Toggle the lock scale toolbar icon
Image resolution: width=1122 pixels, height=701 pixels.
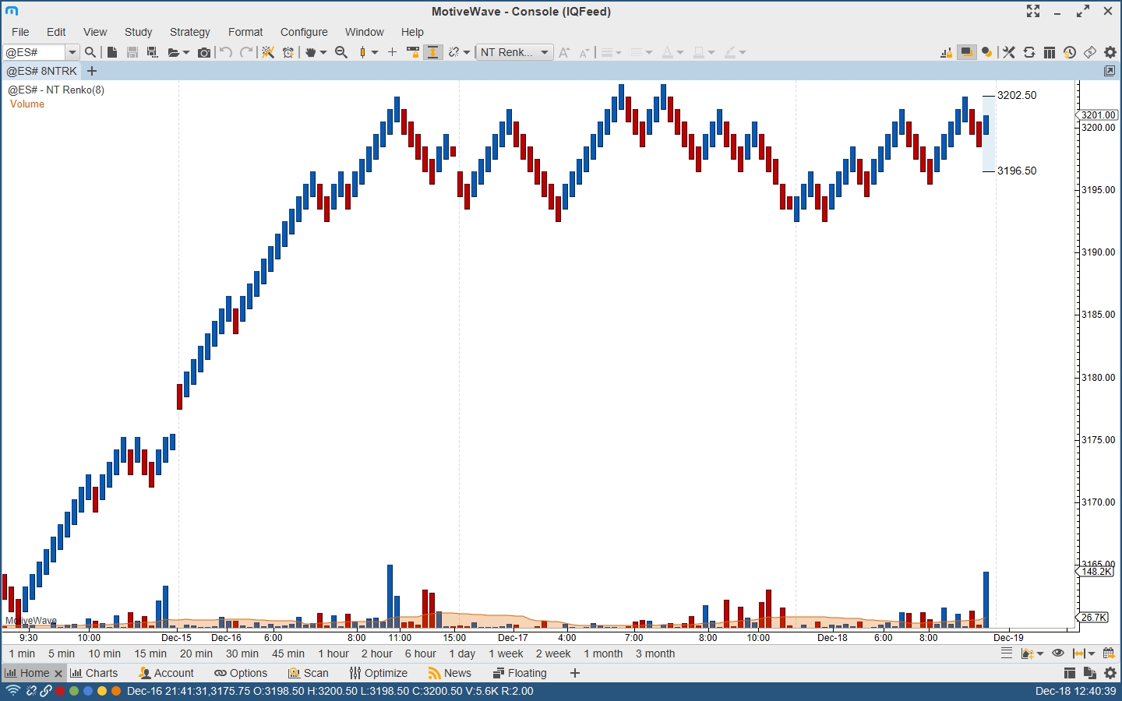click(413, 52)
